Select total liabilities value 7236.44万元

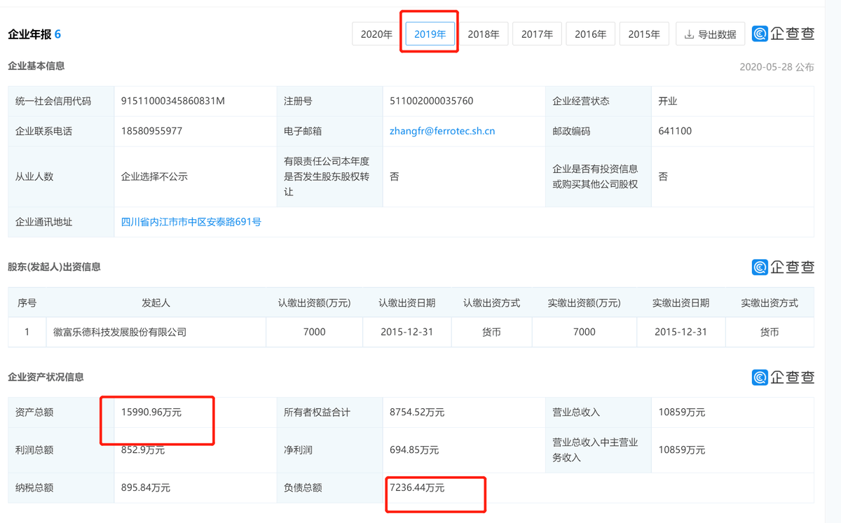click(x=417, y=487)
